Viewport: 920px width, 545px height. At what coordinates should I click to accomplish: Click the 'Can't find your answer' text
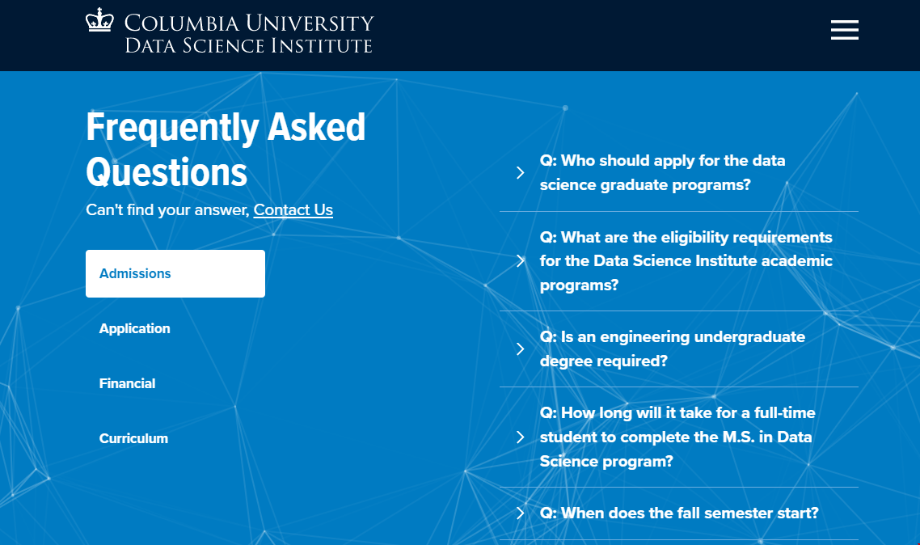tap(168, 210)
